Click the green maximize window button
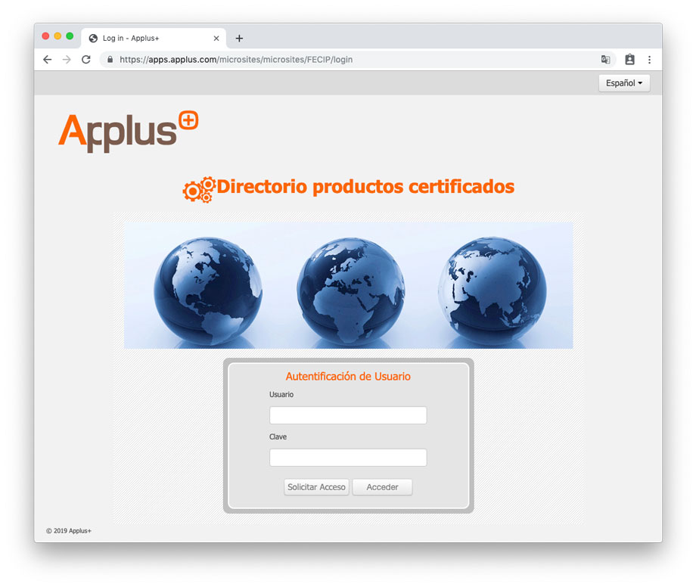The image size is (696, 587). pos(70,36)
